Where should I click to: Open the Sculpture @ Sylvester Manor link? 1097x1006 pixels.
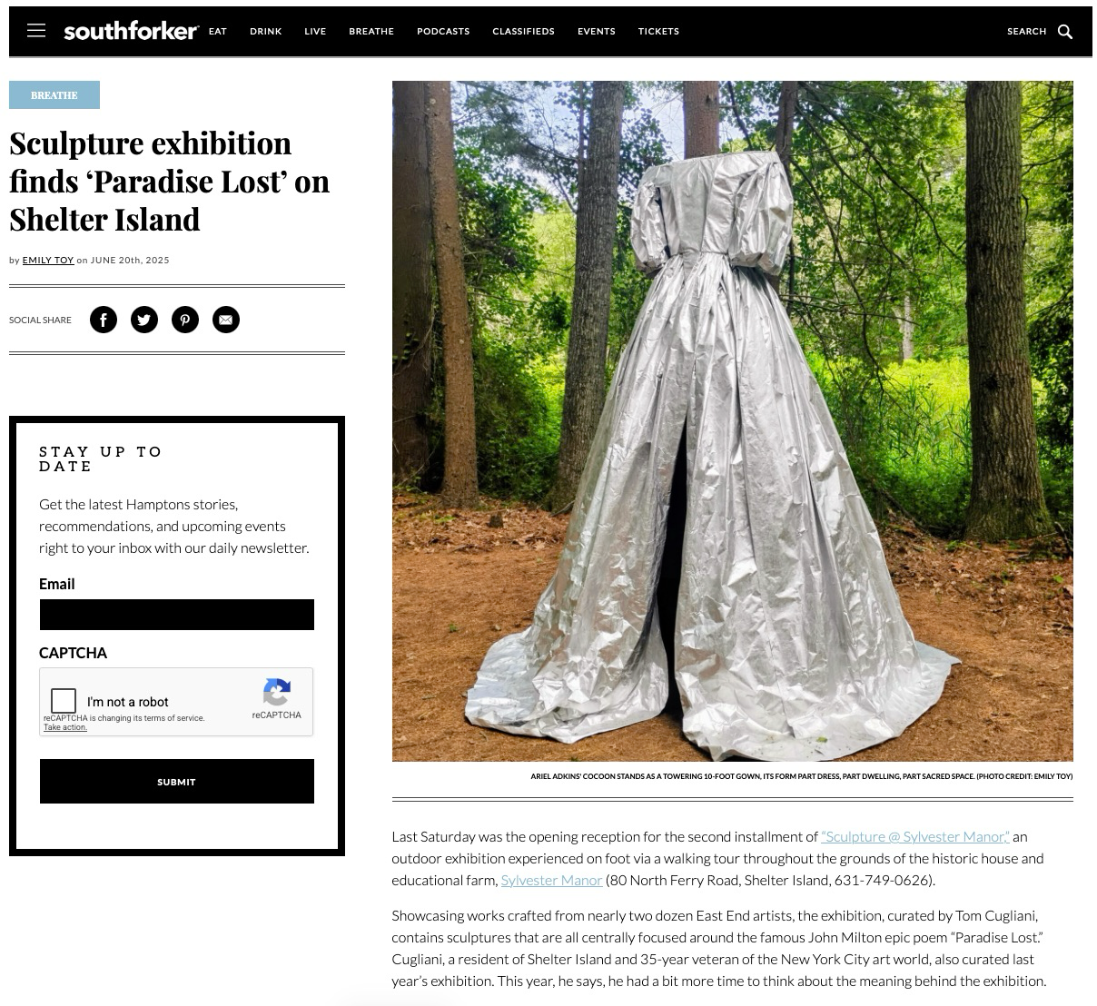915,836
